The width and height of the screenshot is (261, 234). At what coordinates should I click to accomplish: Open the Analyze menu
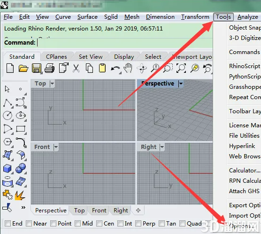(248, 17)
